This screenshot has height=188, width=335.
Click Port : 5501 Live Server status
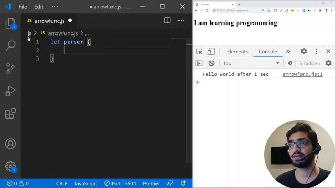[120, 183]
